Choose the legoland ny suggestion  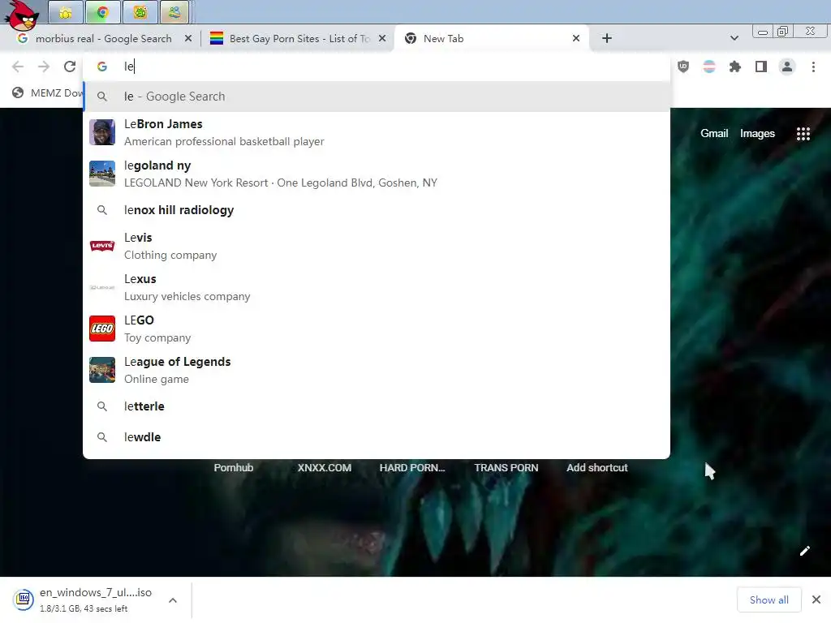pos(377,174)
